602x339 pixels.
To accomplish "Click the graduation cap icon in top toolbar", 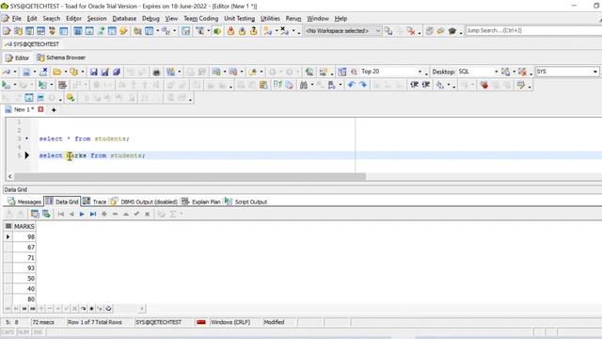I will tap(452, 31).
